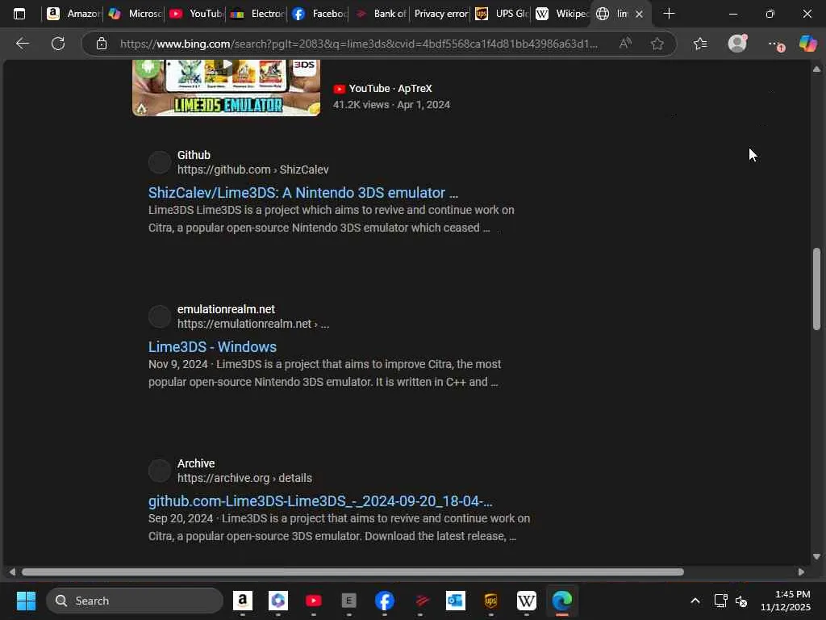This screenshot has width=826, height=620.
Task: Open Amazon from the taskbar
Action: pos(242,601)
